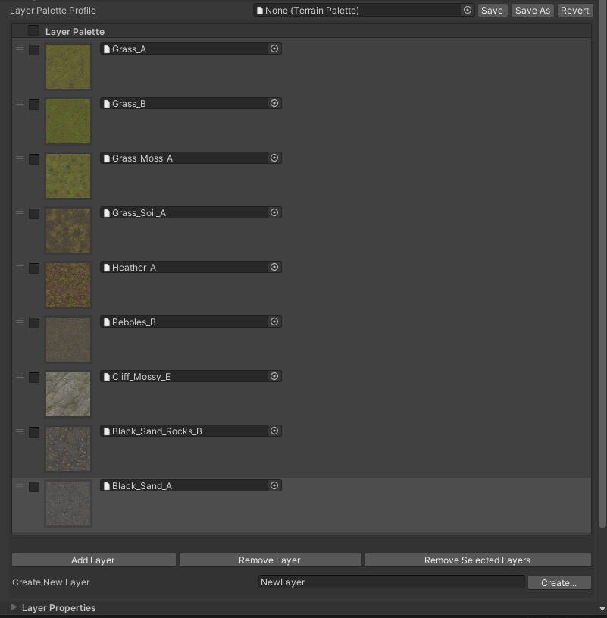Click the reorder handle for Black_Sand_Rocks_B row
The height and width of the screenshot is (618, 607).
point(20,431)
